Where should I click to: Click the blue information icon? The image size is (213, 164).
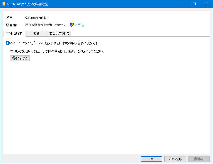tap(7, 43)
